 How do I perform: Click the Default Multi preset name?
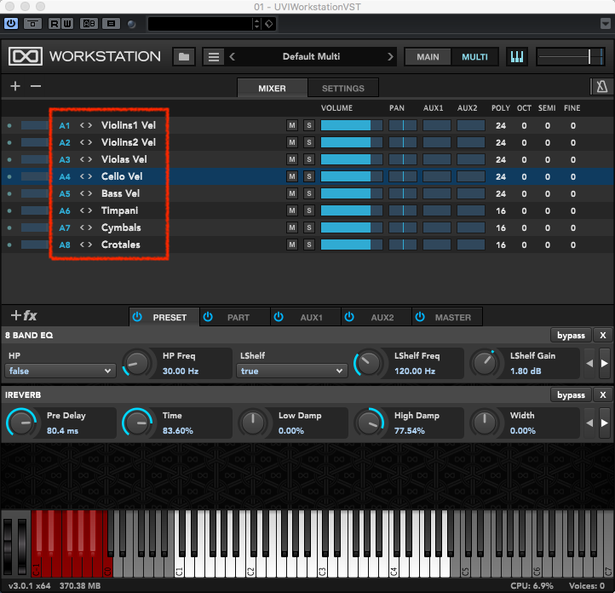pos(311,56)
